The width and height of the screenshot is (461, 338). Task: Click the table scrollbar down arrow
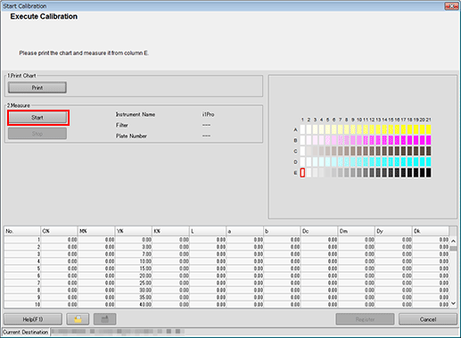coord(453,303)
